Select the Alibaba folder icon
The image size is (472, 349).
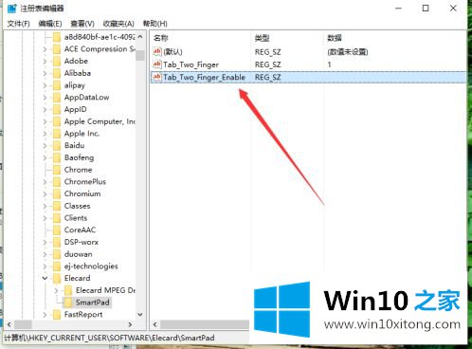(x=57, y=73)
